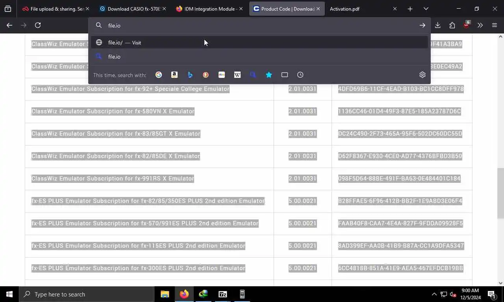Click code 4DFD69B6-11CF-4EAD-B103-BC1CC8DFF978

(401, 89)
